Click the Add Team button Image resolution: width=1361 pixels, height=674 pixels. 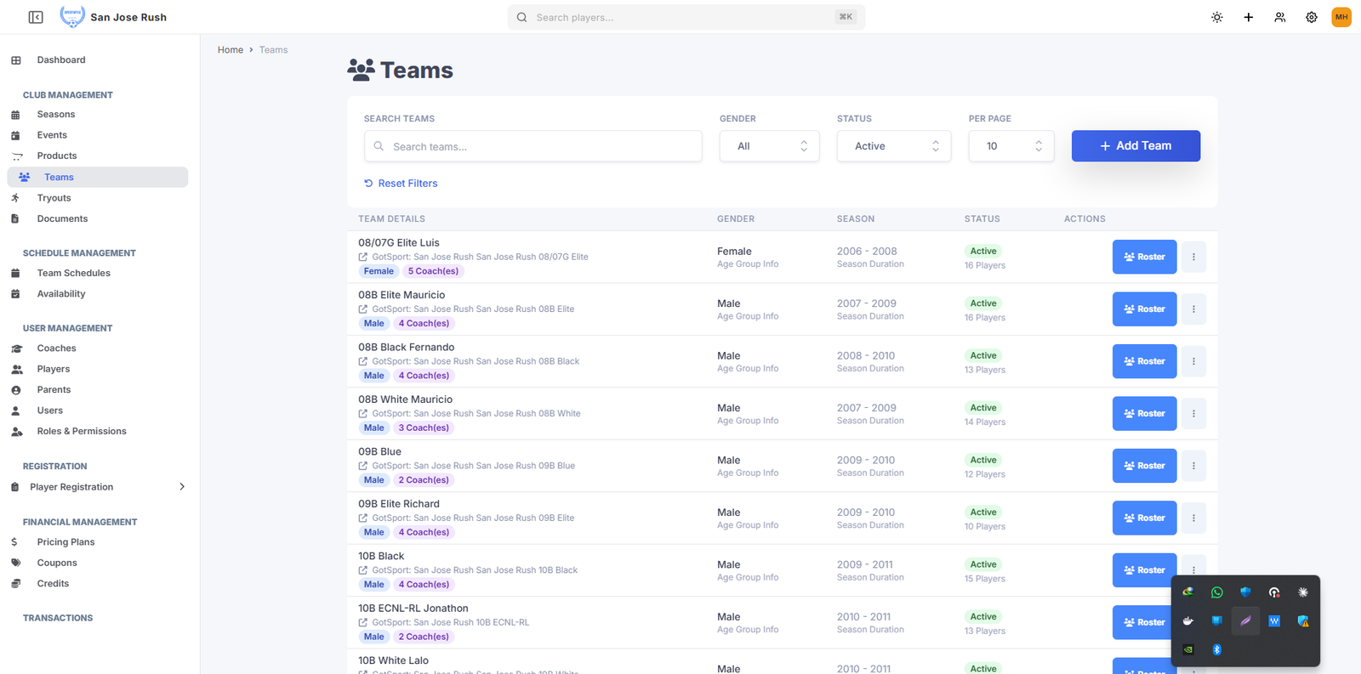(1136, 146)
